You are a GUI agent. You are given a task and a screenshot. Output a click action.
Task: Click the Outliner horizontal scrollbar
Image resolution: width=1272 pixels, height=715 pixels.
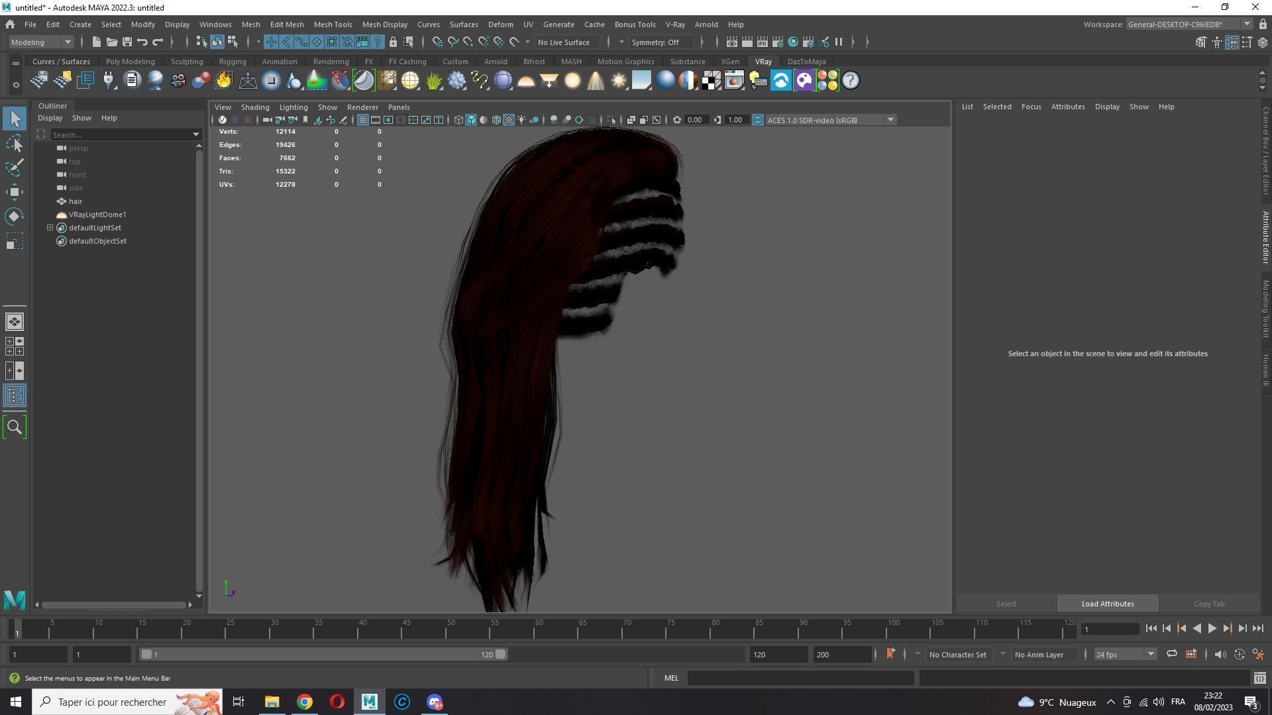tap(113, 604)
